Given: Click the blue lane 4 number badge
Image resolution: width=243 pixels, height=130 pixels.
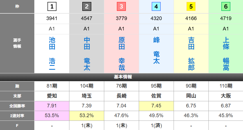Looking at the screenshot, I should tap(156, 6).
